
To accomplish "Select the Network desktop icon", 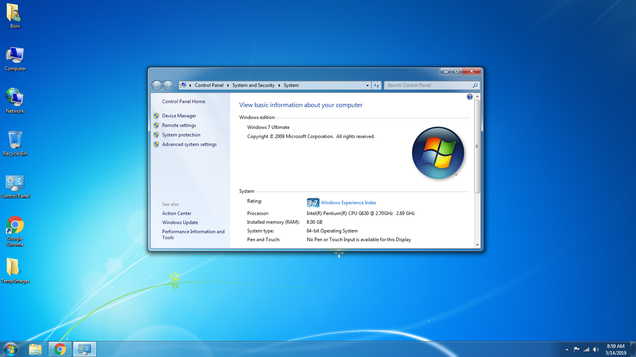I will coord(15,101).
